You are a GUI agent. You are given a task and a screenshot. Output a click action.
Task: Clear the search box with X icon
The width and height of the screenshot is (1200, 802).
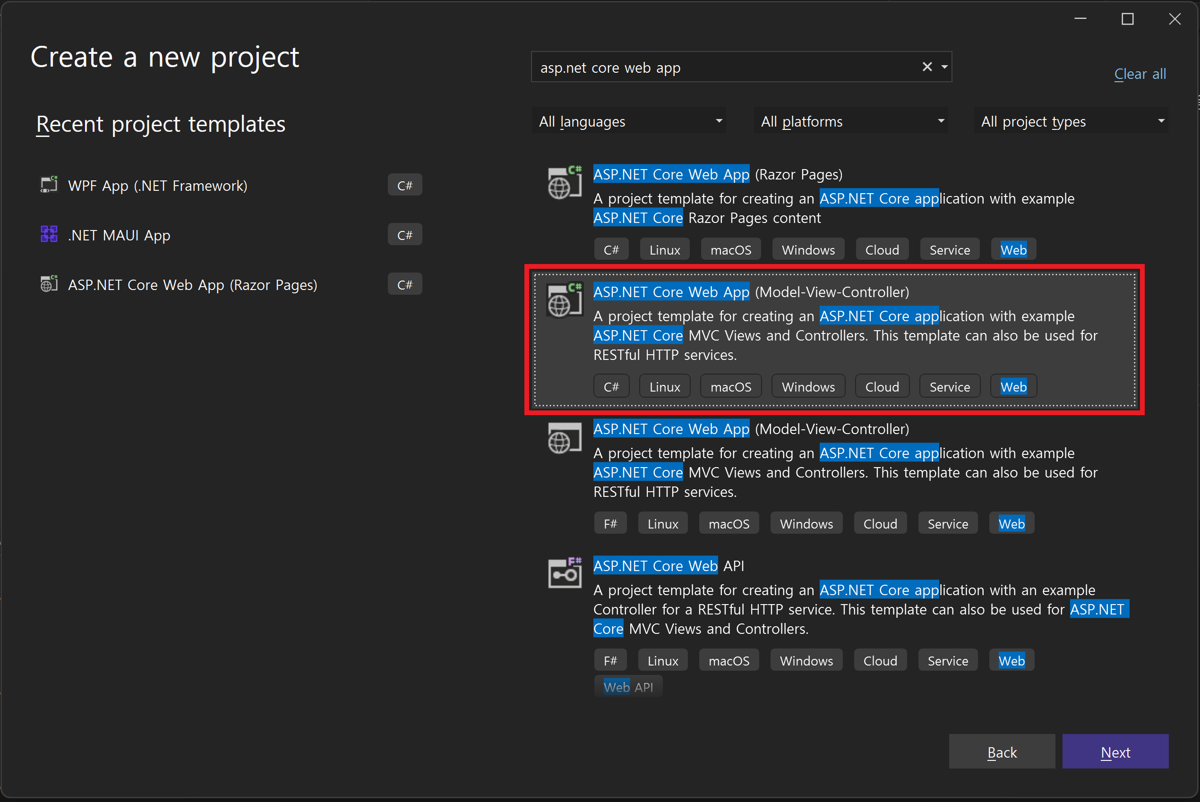[927, 67]
